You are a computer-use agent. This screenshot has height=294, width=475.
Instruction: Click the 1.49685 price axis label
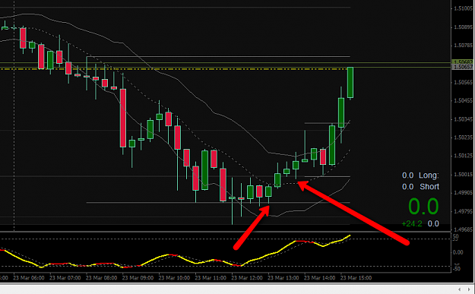coord(463,229)
